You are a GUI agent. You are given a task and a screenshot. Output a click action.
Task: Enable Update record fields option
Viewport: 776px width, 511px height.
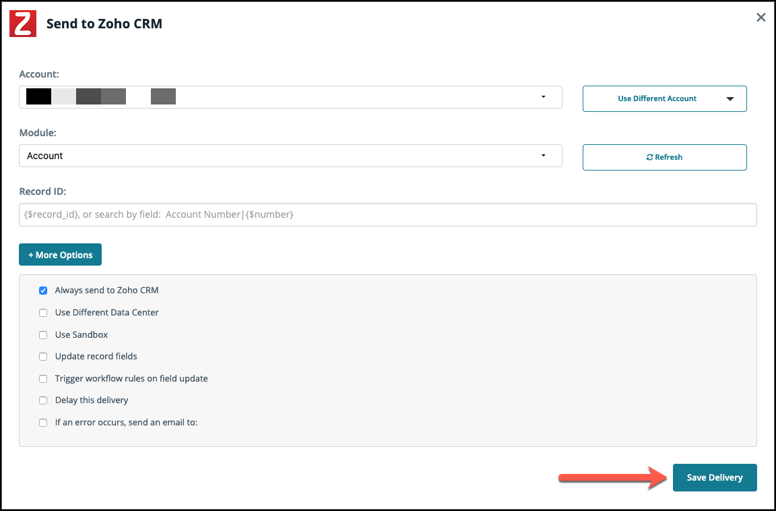pyautogui.click(x=43, y=357)
